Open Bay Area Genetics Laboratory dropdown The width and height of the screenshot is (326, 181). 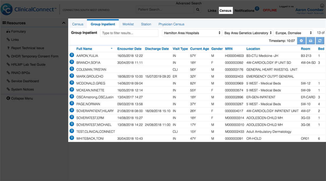pyautogui.click(x=248, y=33)
